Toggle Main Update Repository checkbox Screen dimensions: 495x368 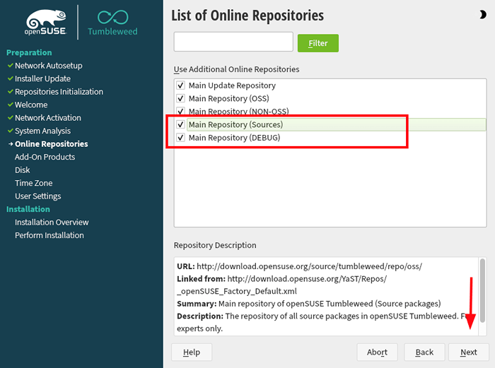click(x=180, y=85)
